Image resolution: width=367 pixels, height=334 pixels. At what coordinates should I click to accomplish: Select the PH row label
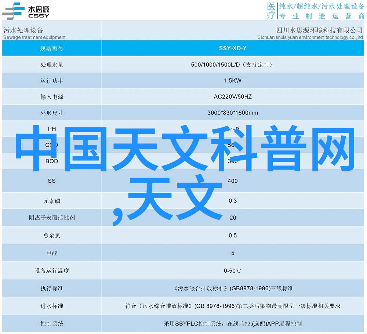(x=52, y=129)
